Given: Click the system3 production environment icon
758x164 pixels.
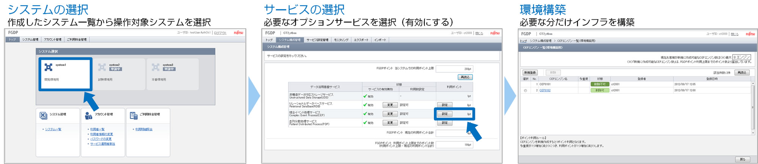Looking at the screenshot, I should point(155,67).
